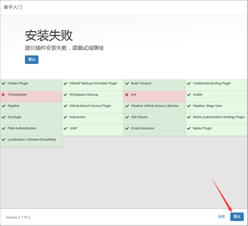Click the check icon beside PAM Authentication
The width and height of the screenshot is (248, 226).
pos(4,128)
